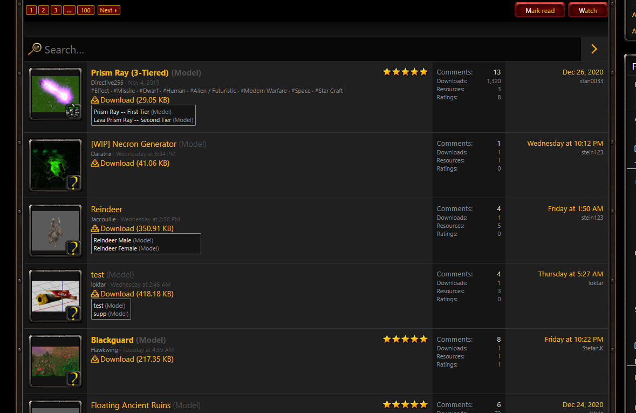The width and height of the screenshot is (636, 413).
Task: Click download icon for test (418.18 KB)
Action: [x=95, y=294]
